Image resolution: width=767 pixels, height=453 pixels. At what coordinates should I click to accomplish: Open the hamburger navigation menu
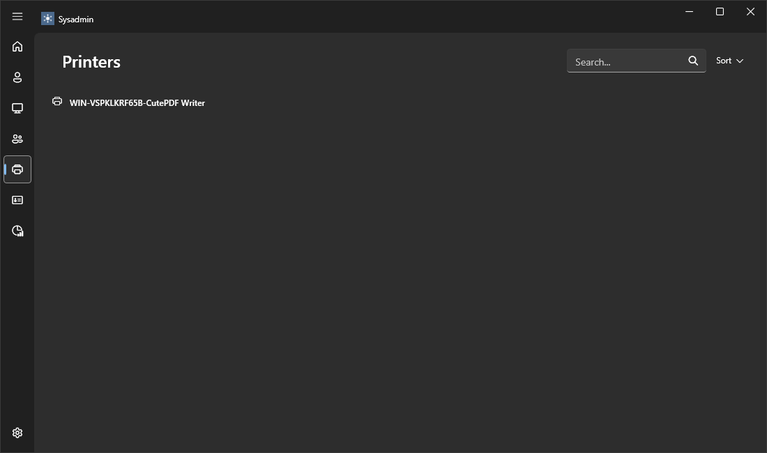pyautogui.click(x=17, y=17)
